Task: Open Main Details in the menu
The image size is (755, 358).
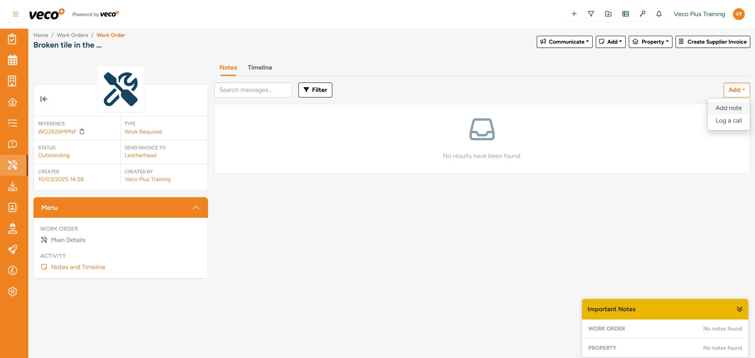Action: coord(68,240)
